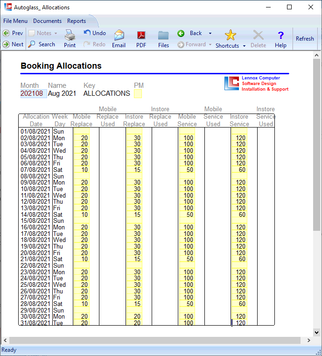Screen dimensions: 322x356
Task: Click the Mobile Replace Used column header
Action: 107,116
